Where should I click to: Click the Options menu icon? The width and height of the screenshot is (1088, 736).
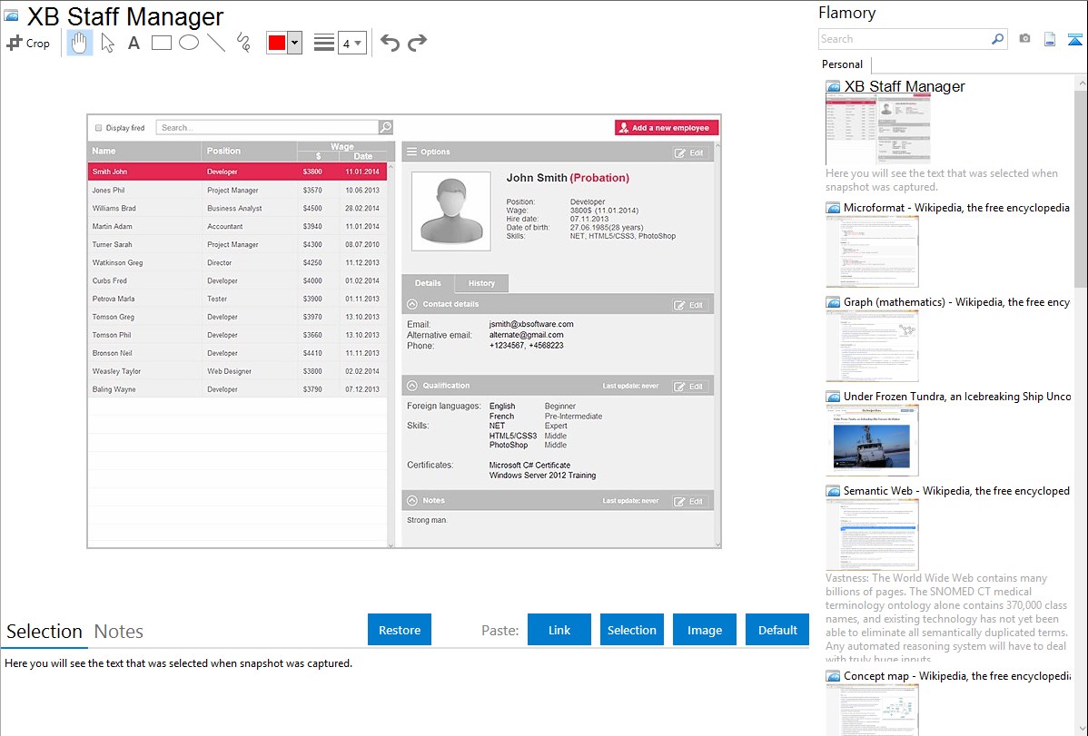click(412, 152)
